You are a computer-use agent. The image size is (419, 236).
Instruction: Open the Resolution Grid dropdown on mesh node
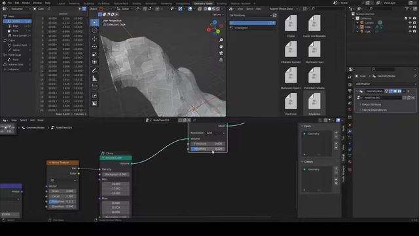[215, 133]
